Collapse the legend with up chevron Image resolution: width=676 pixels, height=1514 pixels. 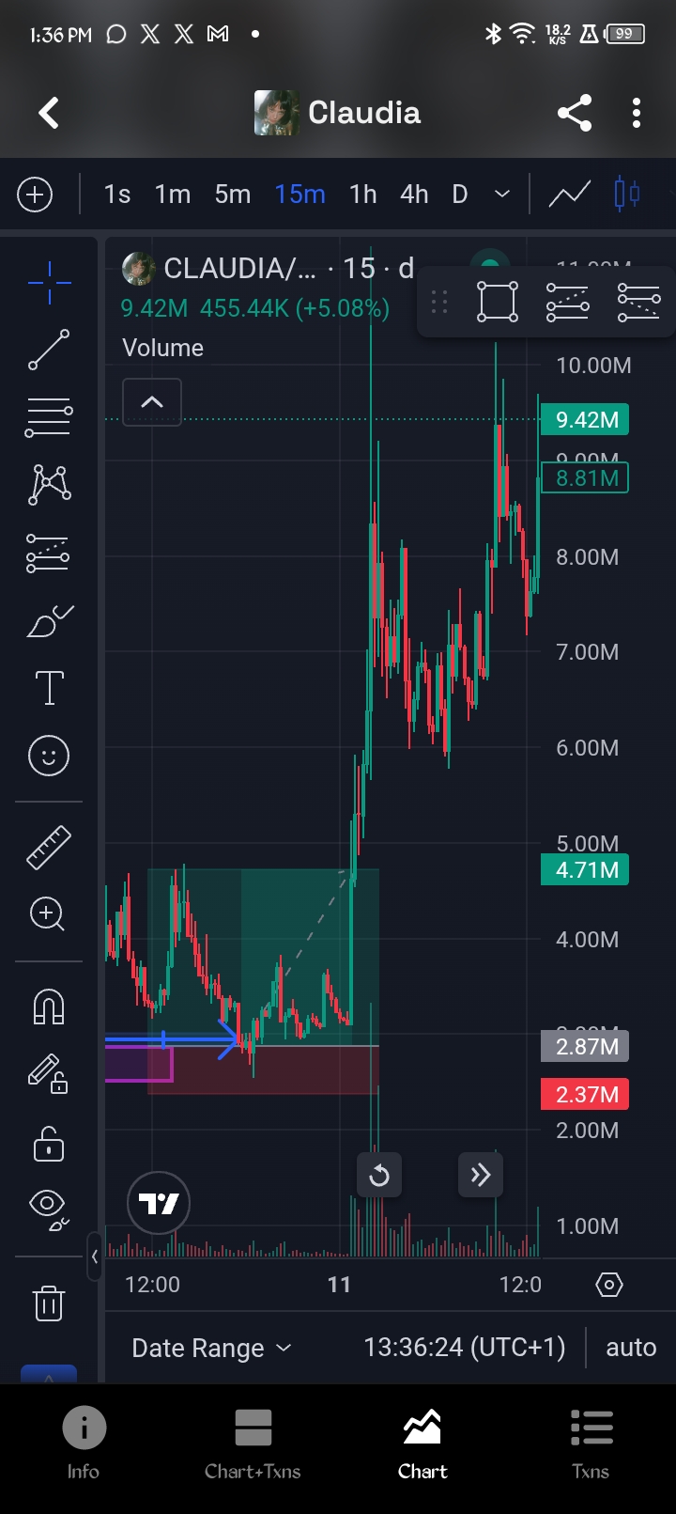(x=151, y=402)
